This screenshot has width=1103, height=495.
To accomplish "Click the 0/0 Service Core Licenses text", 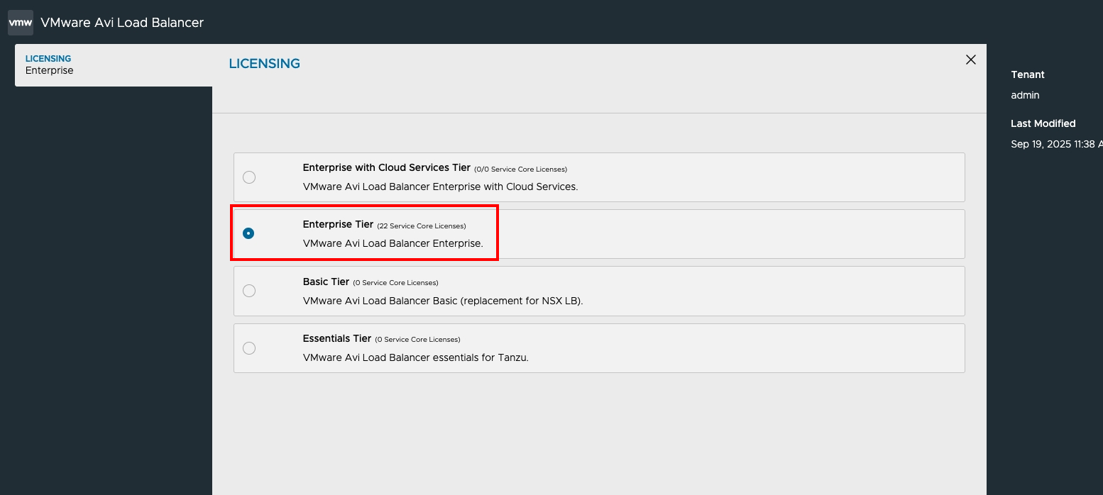I will 521,169.
